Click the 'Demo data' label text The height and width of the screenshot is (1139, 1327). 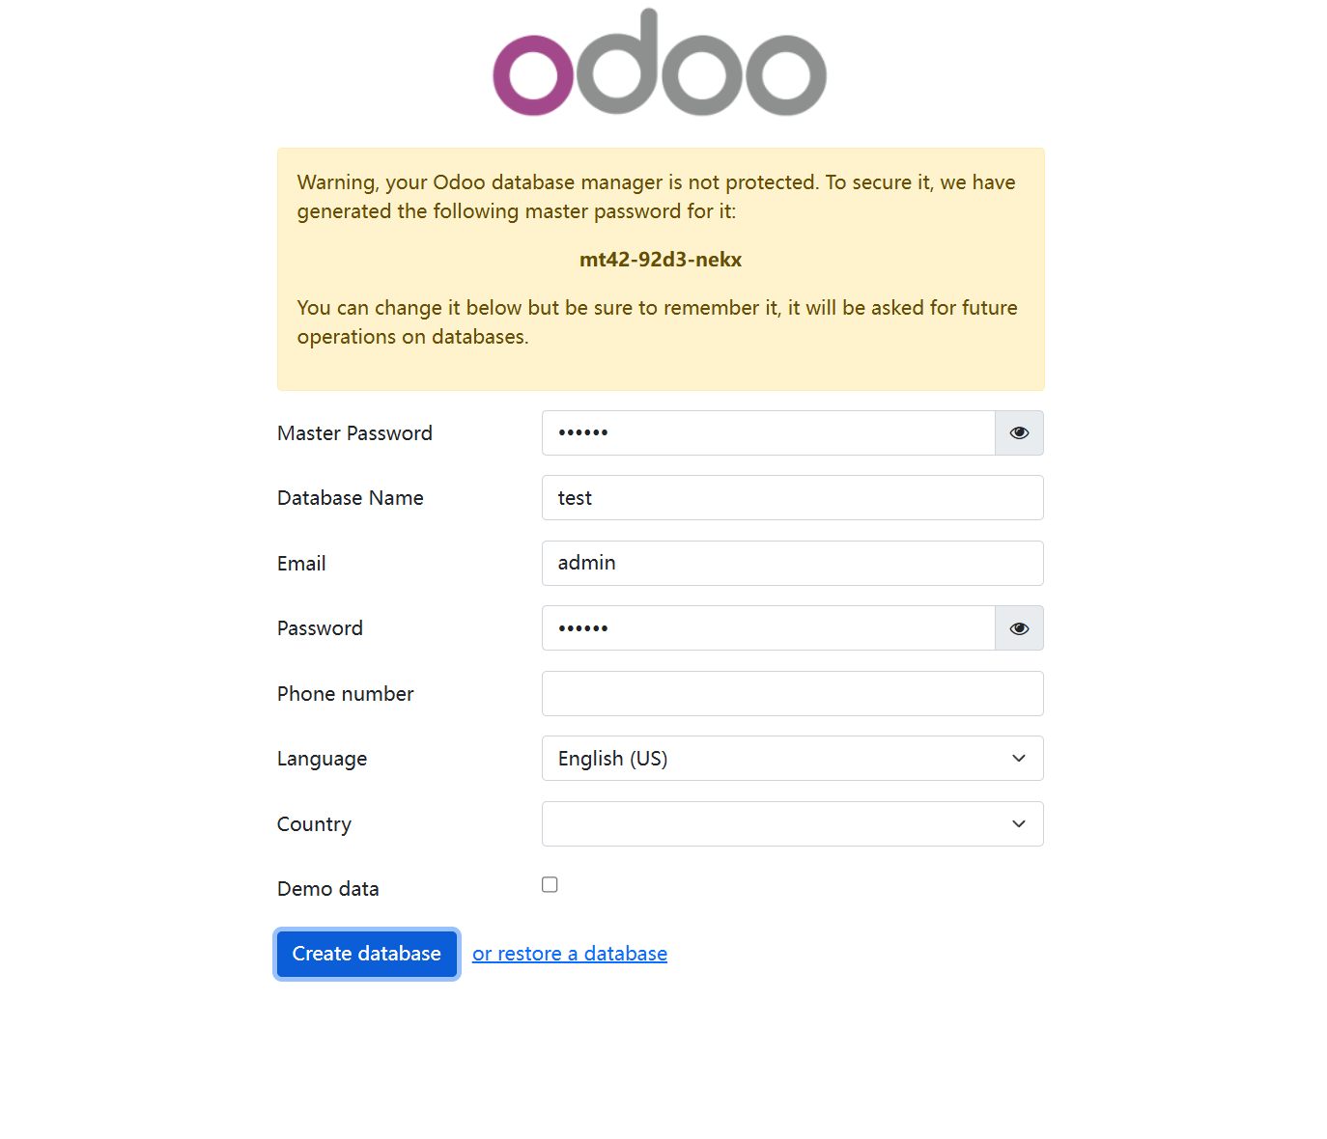click(327, 888)
